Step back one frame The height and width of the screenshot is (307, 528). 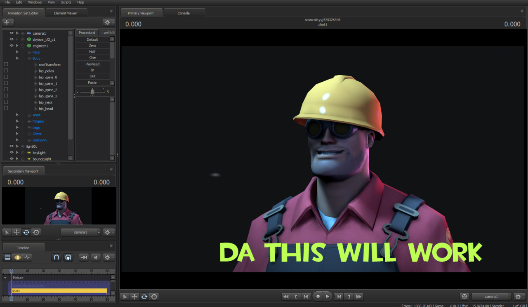click(x=306, y=296)
